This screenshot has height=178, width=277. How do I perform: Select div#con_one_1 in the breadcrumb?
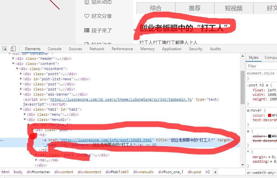(171, 172)
